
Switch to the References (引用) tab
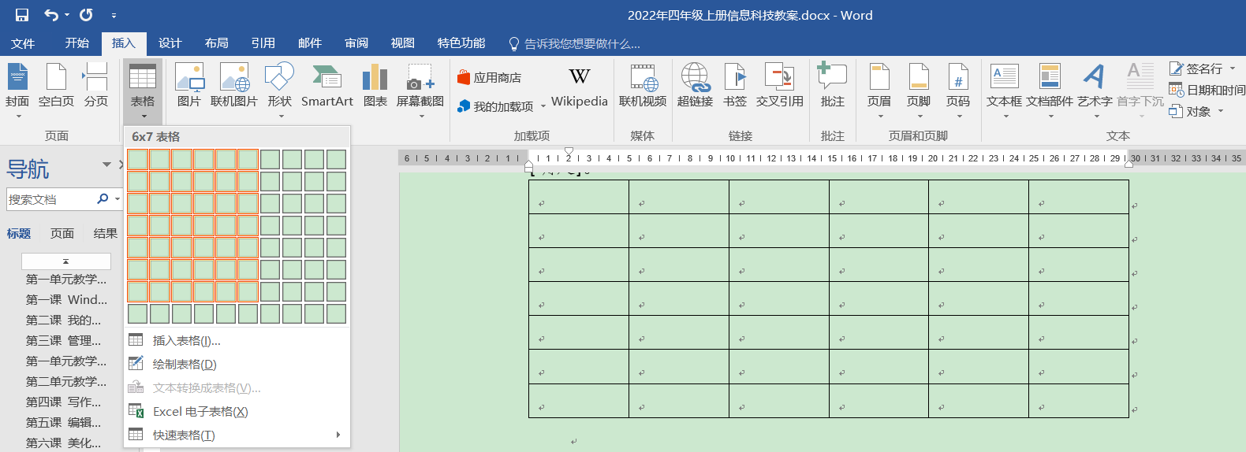click(x=263, y=43)
